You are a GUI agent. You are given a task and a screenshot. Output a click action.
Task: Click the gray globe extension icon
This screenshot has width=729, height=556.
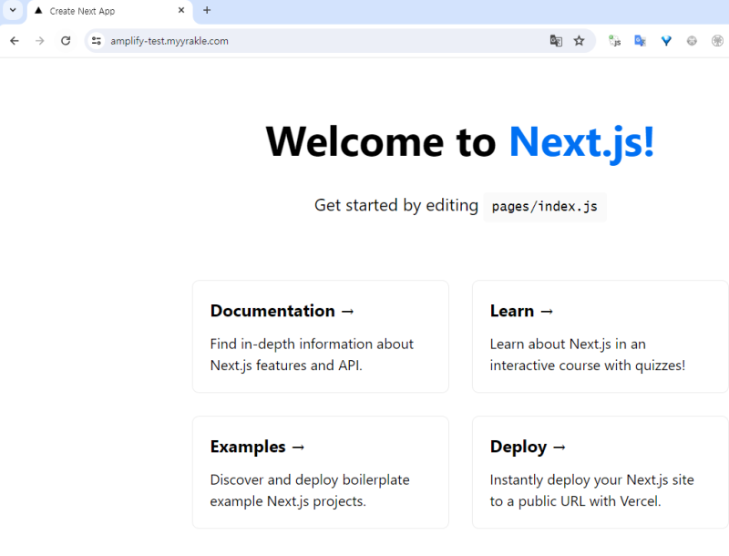[692, 41]
